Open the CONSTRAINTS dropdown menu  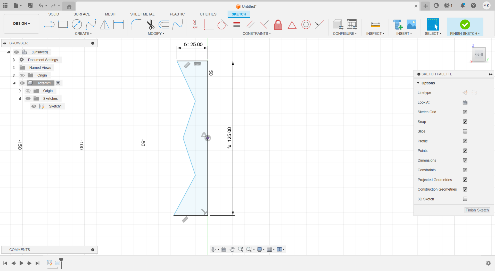click(x=257, y=33)
